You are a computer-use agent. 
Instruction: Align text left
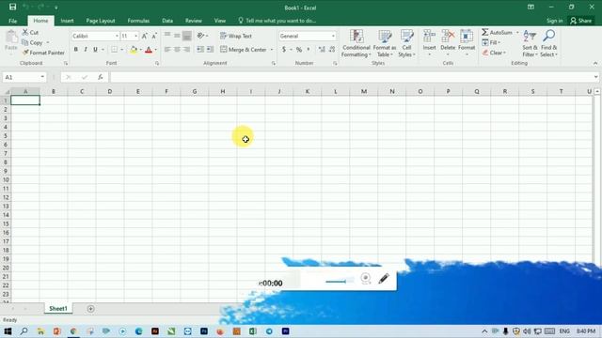(x=167, y=50)
